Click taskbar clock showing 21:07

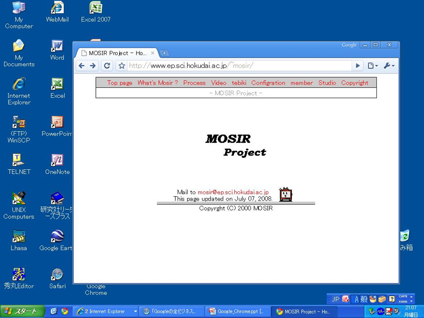pos(411,307)
